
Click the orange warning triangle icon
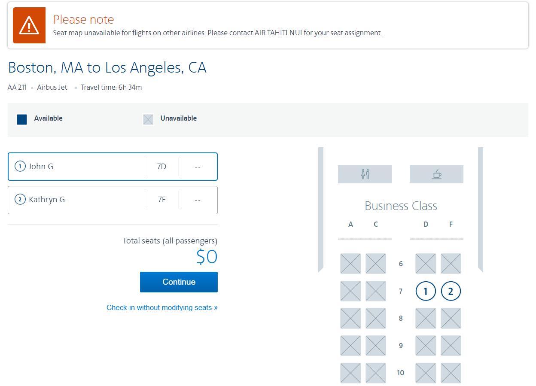pos(29,25)
